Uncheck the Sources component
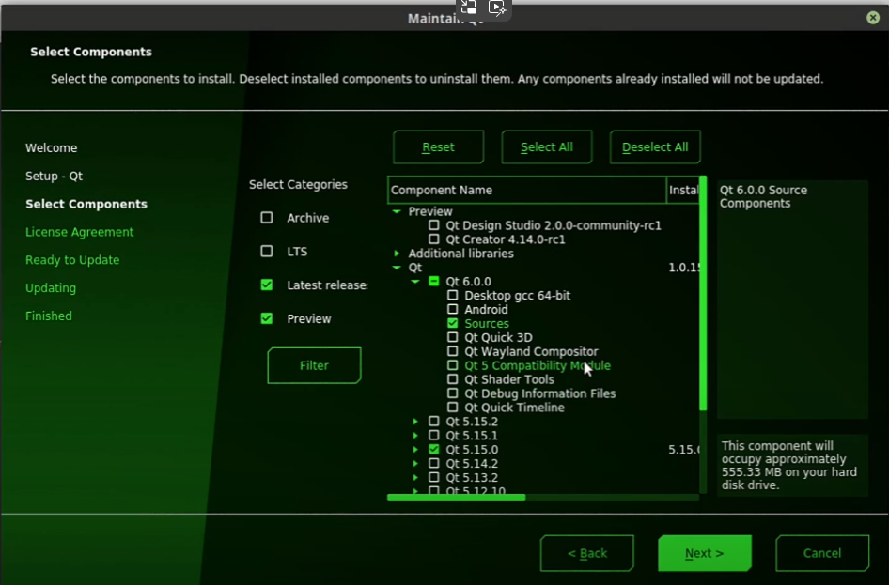 pos(452,323)
